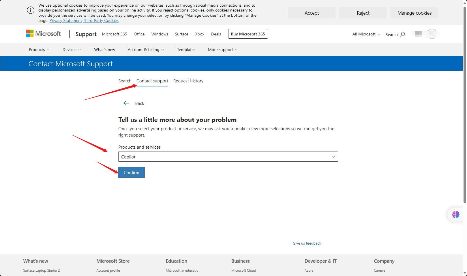Viewport: 467px width, 276px height.
Task: Reject optional cookies
Action: click(363, 13)
